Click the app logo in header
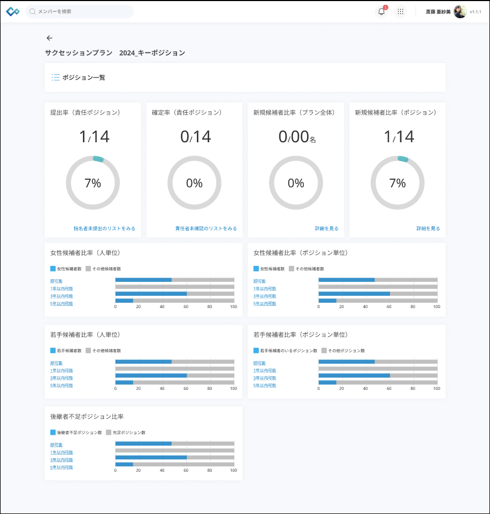Screen dimensions: 490x514 point(13,12)
